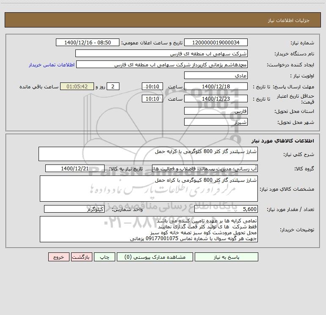Click price validity date 1400/12/23

point(216,99)
